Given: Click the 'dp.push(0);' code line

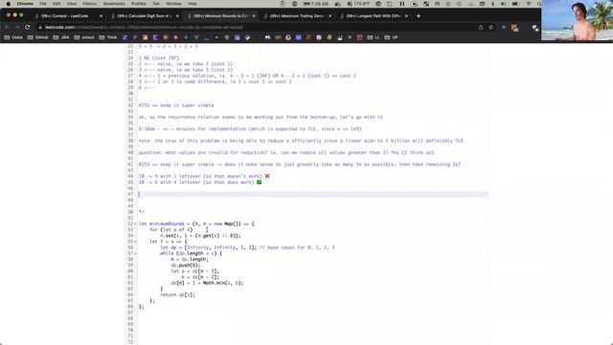Looking at the screenshot, I should coord(186,265).
